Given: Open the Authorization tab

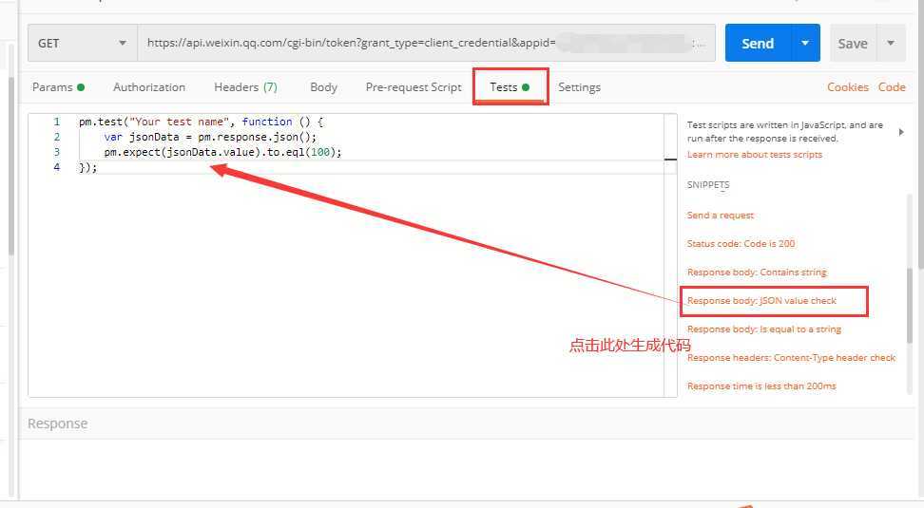Looking at the screenshot, I should pos(149,87).
